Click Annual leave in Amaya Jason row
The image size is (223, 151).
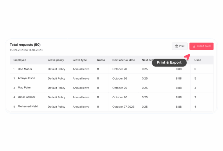click(x=81, y=78)
